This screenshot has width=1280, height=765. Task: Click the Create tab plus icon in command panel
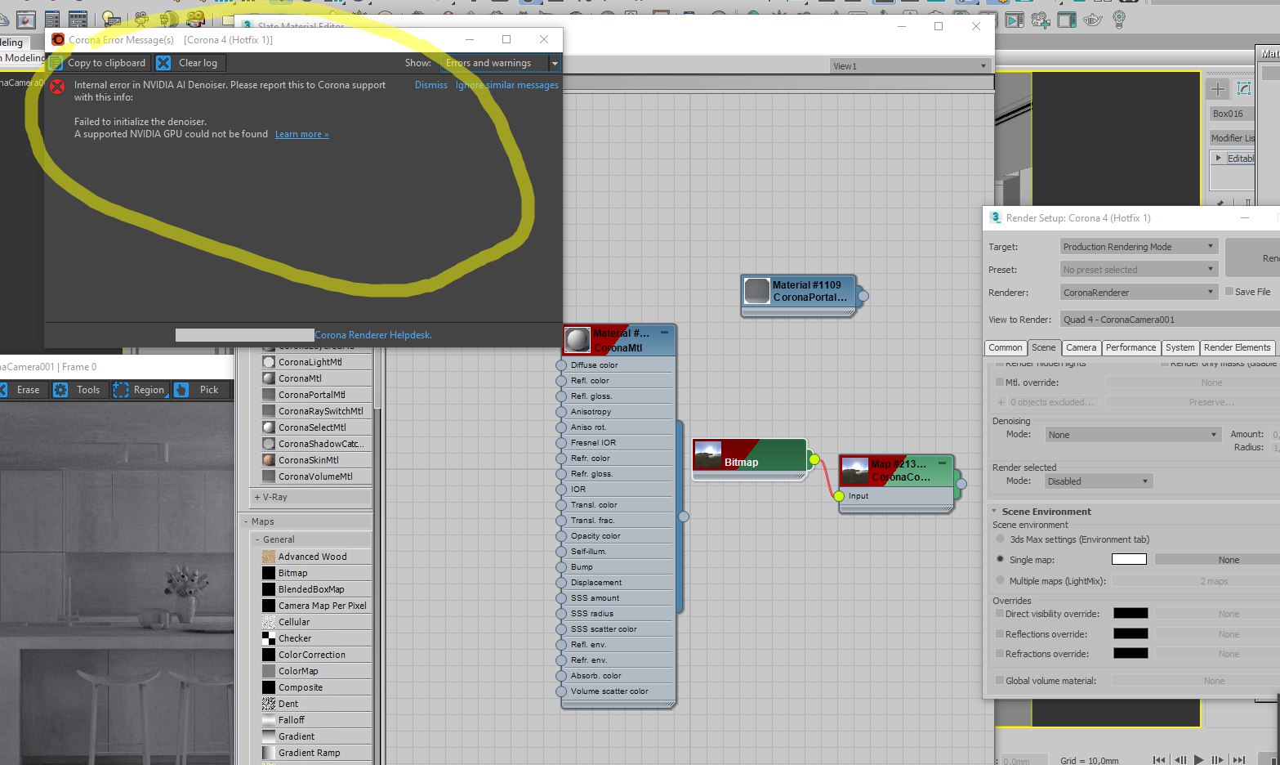[x=1218, y=88]
